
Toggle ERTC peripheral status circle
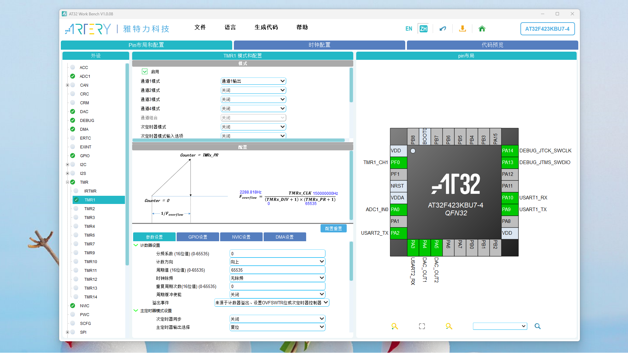point(73,138)
